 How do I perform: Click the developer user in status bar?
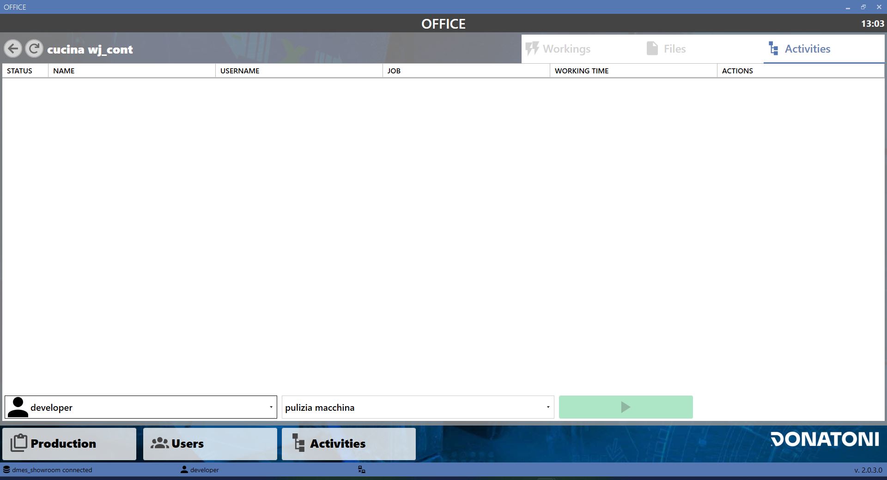click(200, 470)
